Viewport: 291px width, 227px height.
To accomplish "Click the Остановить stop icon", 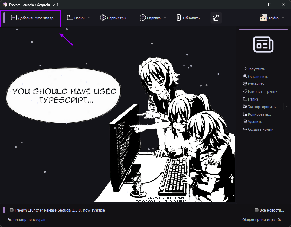I will coord(245,76).
